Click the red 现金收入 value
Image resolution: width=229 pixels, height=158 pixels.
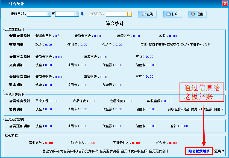[91, 143]
